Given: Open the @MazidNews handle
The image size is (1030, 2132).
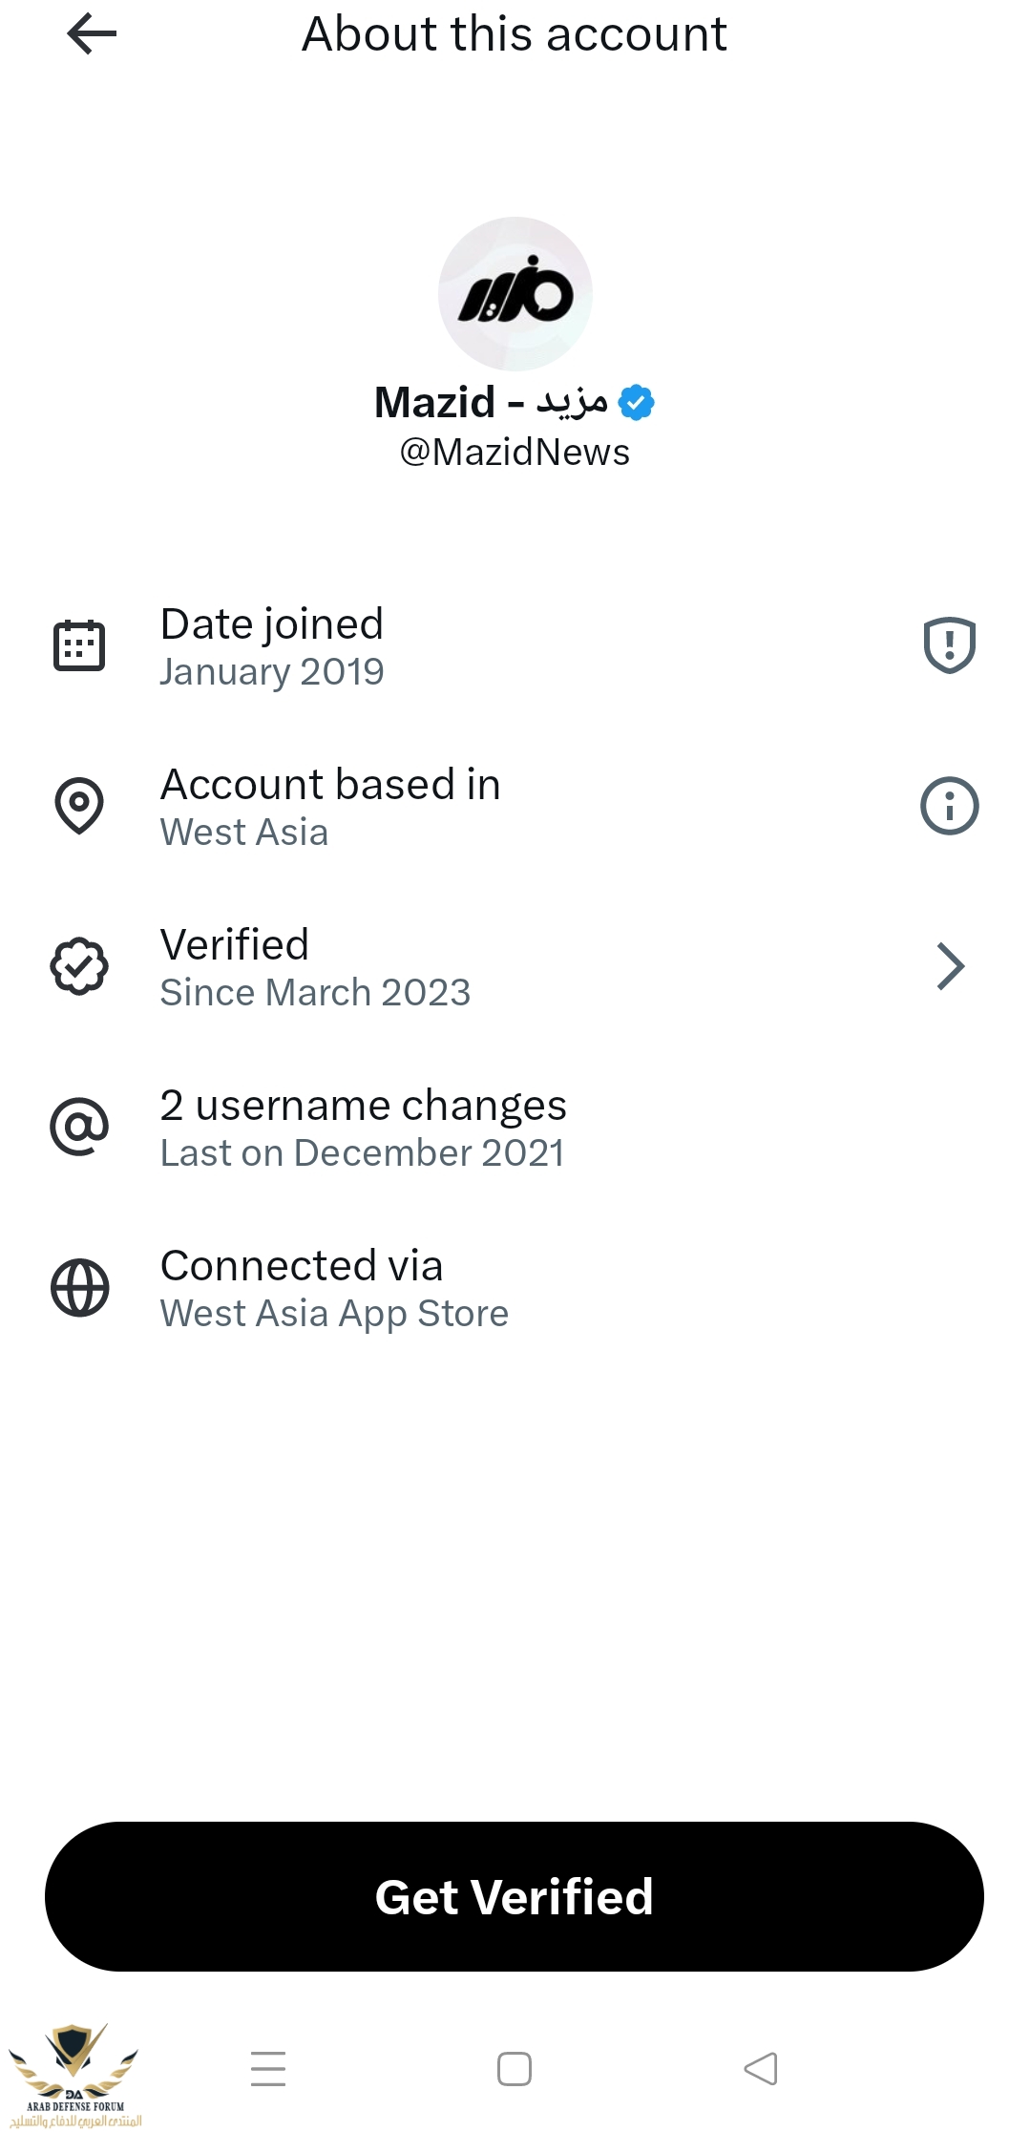Looking at the screenshot, I should 515,453.
